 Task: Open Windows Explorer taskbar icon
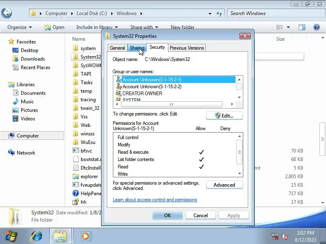(x=60, y=236)
